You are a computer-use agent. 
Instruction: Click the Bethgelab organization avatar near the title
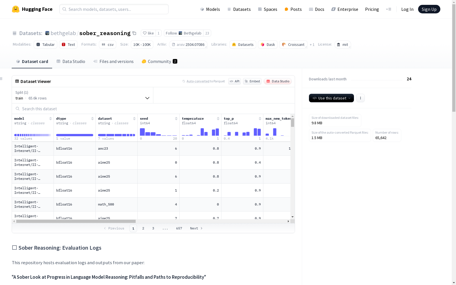tap(47, 33)
